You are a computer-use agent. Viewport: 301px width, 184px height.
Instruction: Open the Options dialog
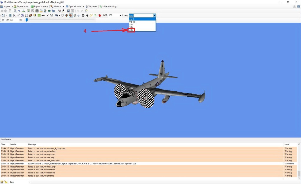click(x=91, y=6)
